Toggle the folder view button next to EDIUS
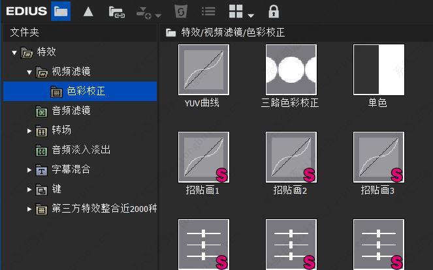 (x=61, y=11)
